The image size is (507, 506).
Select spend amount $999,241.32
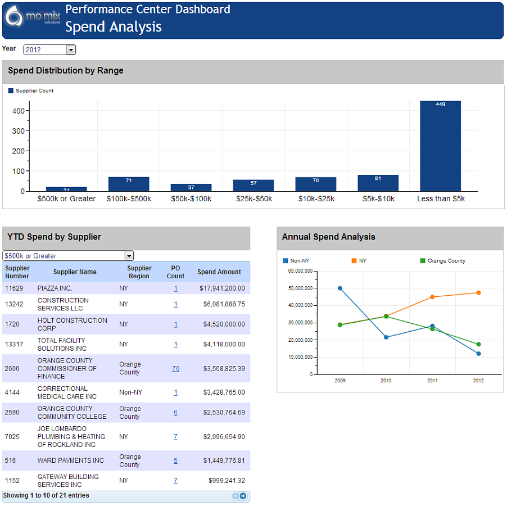coord(227,481)
